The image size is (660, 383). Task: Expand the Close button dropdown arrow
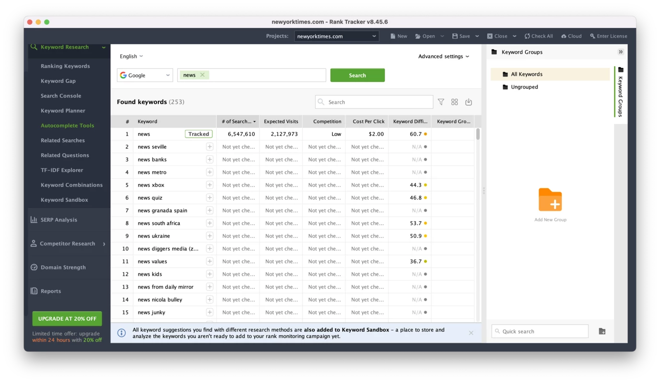[515, 36]
